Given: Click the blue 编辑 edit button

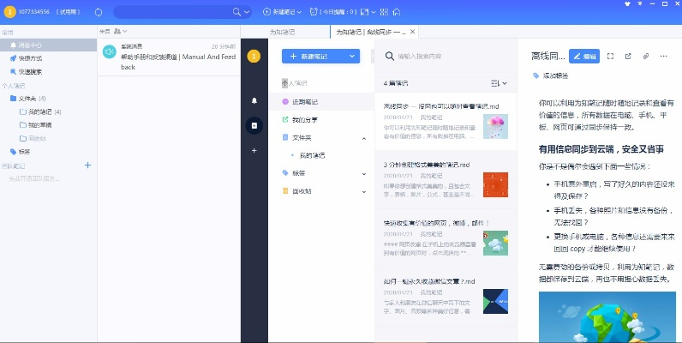Looking at the screenshot, I should click(584, 56).
